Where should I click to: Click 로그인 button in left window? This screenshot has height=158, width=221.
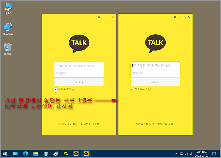[x=79, y=82]
